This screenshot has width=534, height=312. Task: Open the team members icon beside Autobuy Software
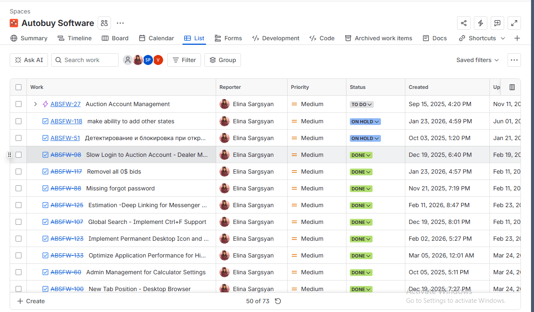pyautogui.click(x=104, y=23)
